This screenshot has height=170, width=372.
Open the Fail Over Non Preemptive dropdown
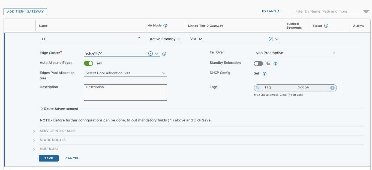[296, 53]
